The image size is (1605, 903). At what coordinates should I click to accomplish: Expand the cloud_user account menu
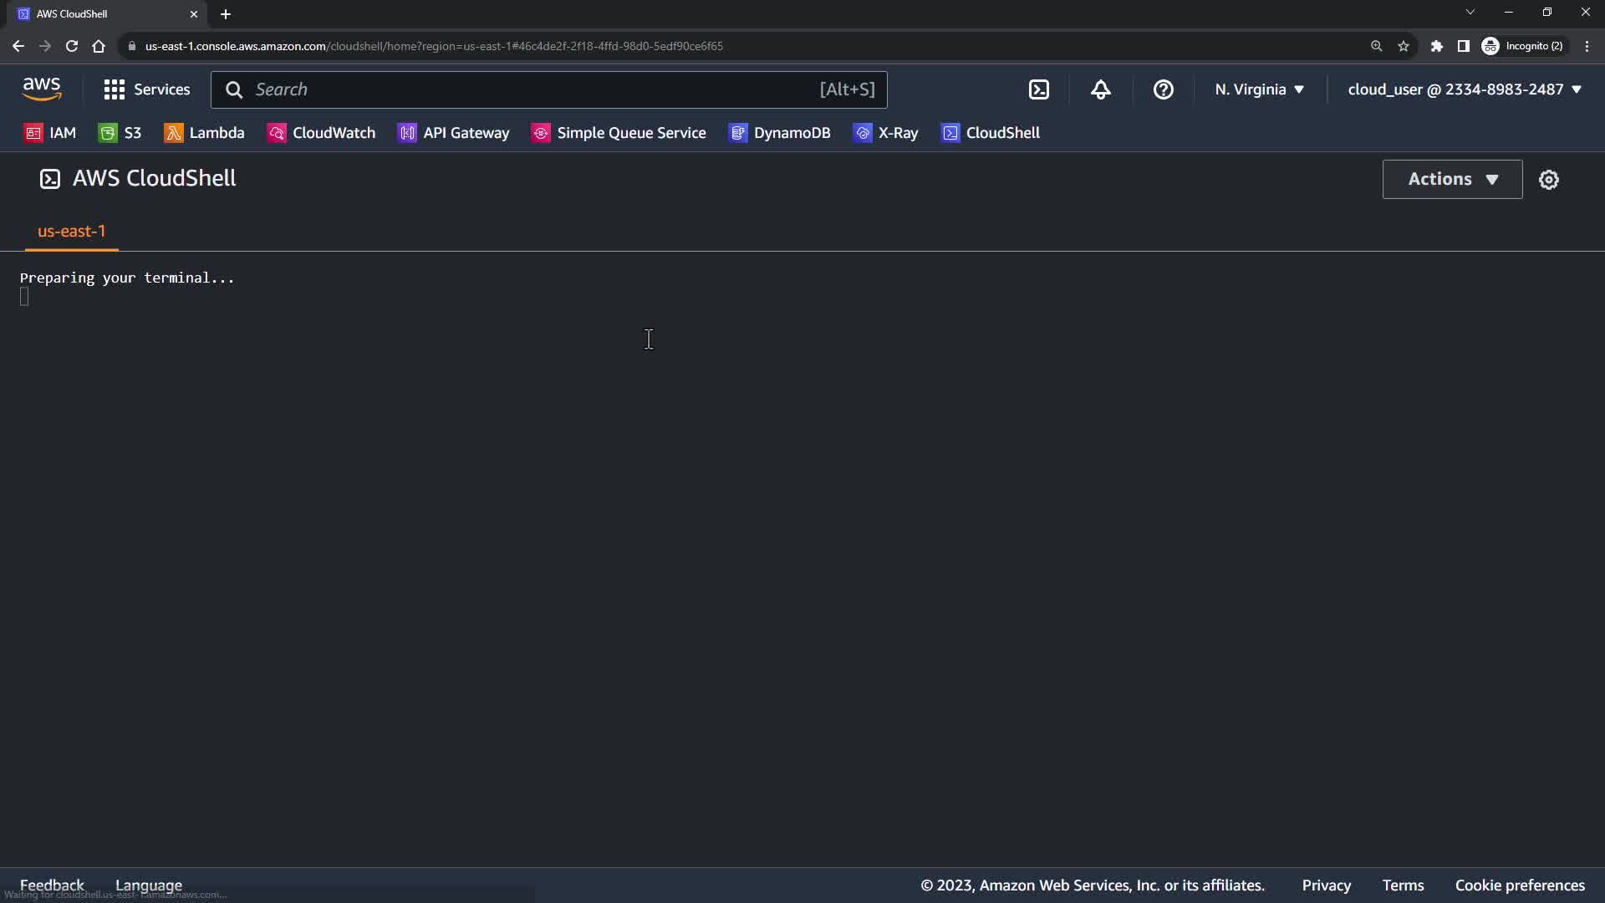(1464, 89)
